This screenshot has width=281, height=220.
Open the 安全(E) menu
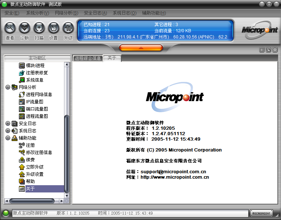[12, 13]
